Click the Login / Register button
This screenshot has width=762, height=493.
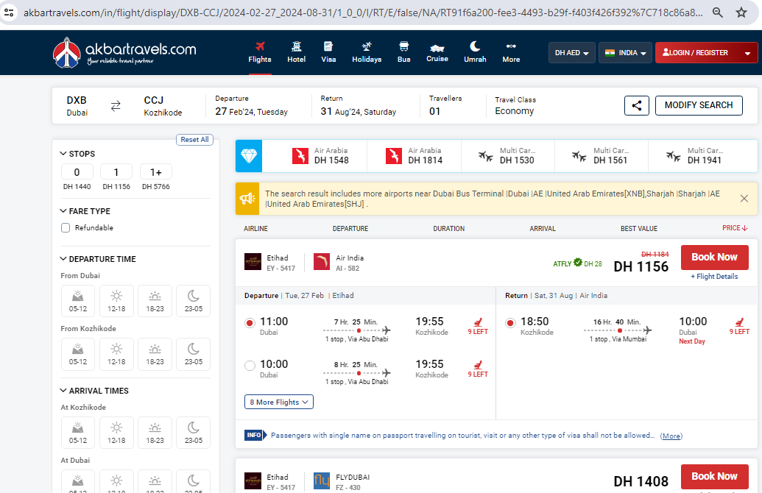tap(696, 52)
